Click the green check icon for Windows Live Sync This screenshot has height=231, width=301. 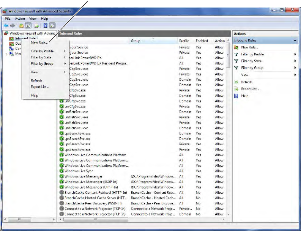(x=61, y=171)
